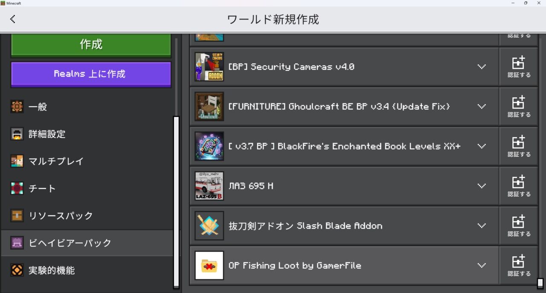Click the pack list scrollbar thumb
The height and width of the screenshot is (293, 546).
tap(540, 283)
